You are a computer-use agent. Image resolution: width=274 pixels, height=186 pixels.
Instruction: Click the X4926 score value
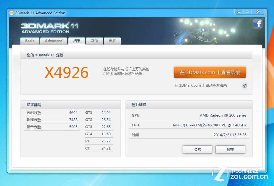tap(66, 72)
